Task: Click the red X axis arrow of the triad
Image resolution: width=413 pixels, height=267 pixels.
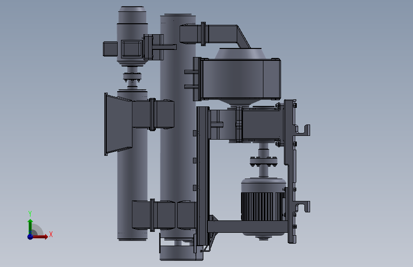Action: pos(40,237)
